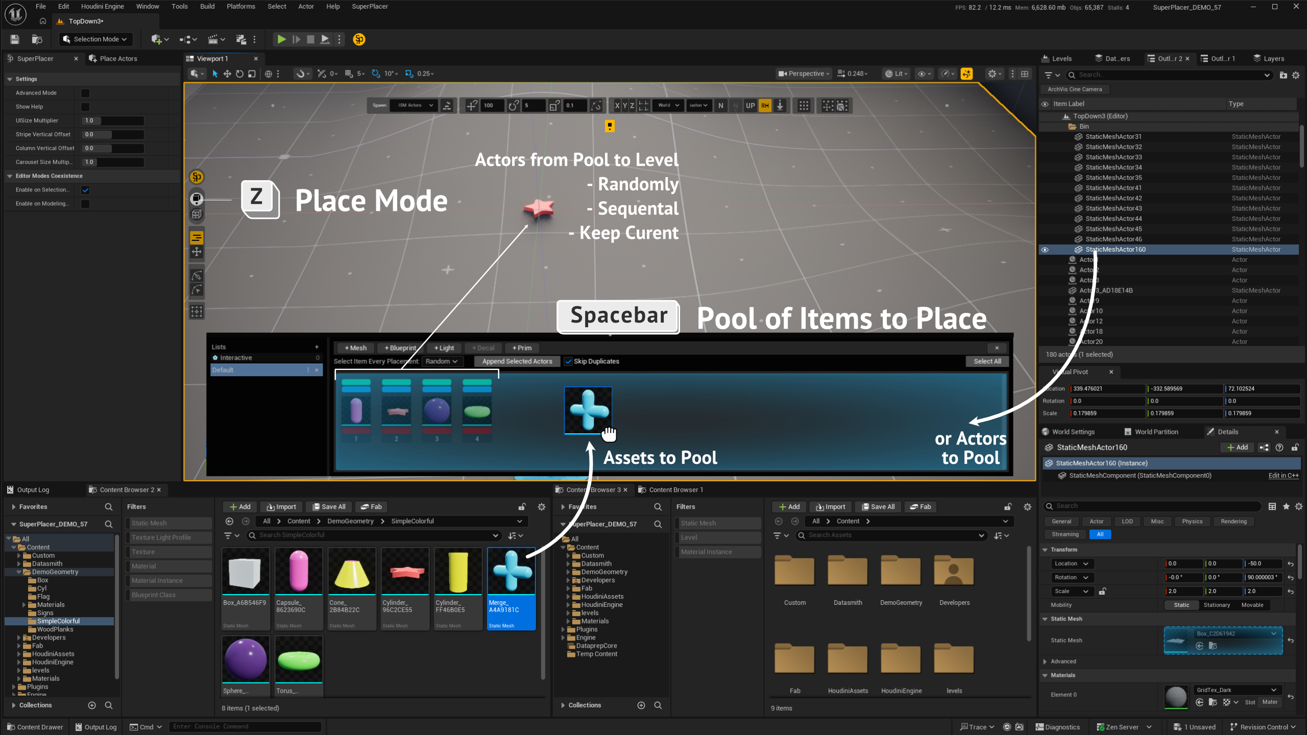Click the +Light button in pool panel
This screenshot has width=1307, height=735.
point(444,348)
